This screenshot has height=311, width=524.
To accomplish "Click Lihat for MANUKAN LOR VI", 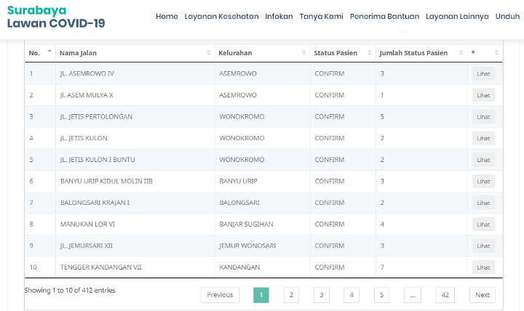I will pos(483,225).
